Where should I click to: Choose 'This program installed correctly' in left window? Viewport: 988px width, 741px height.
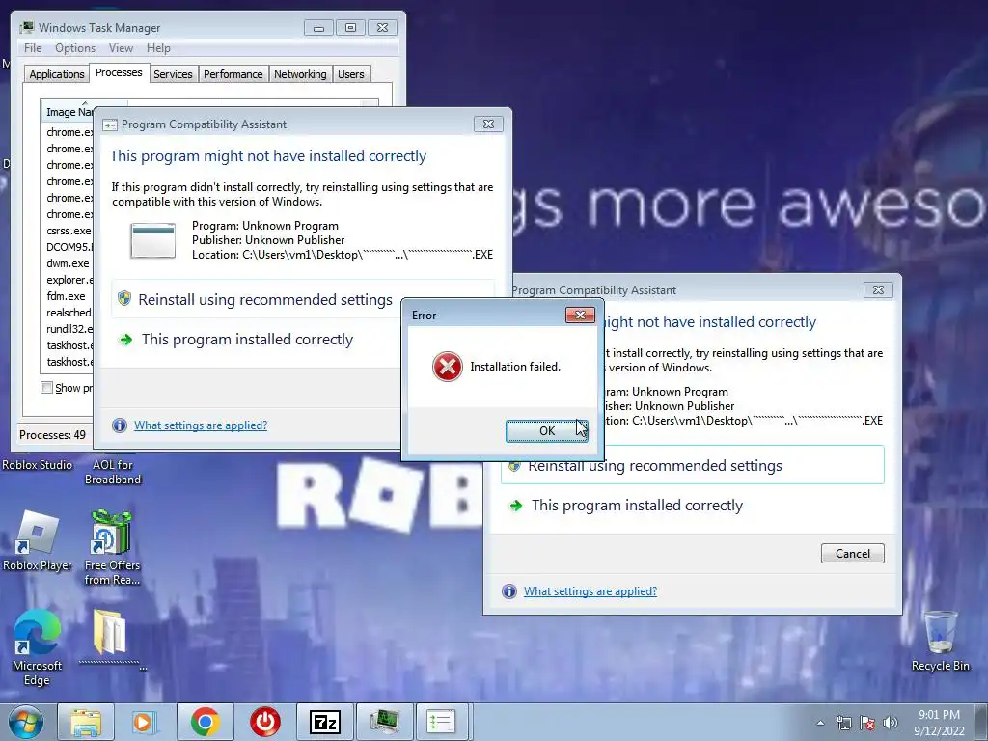click(247, 340)
